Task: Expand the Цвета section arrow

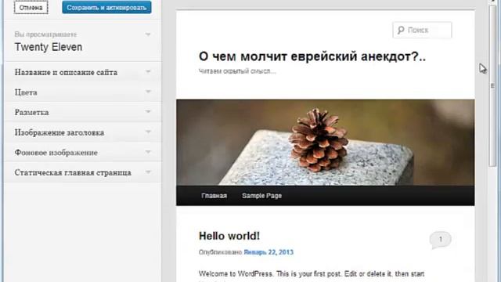Action: point(148,92)
